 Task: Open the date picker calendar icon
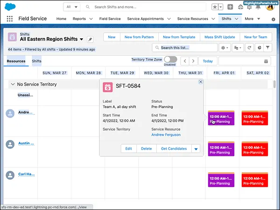tap(266, 61)
